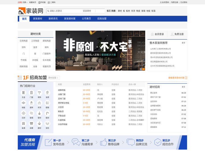This screenshot has height=154, width=205.
Task: Open the 软膜吊顶 category
Action: tap(47, 66)
